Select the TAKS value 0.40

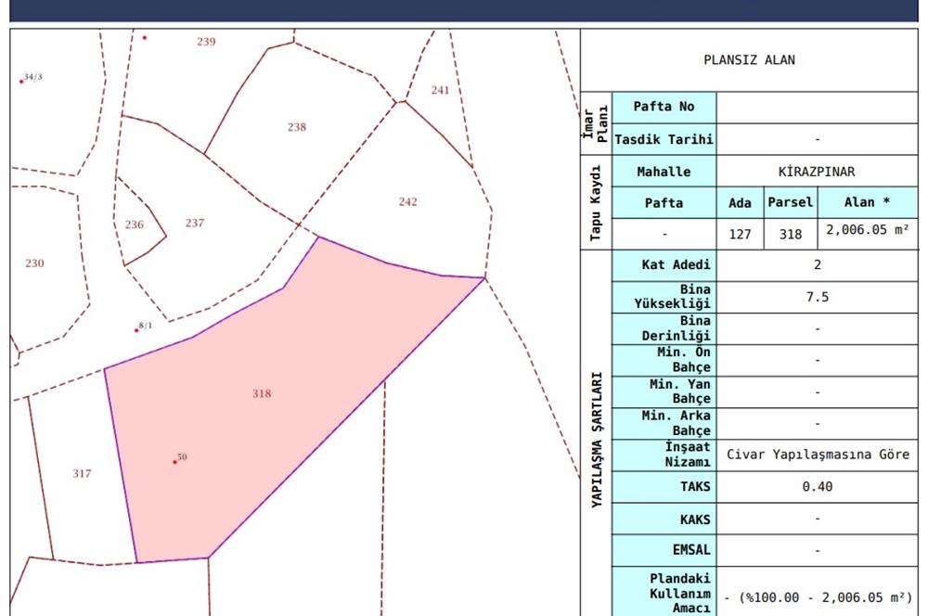(x=817, y=487)
